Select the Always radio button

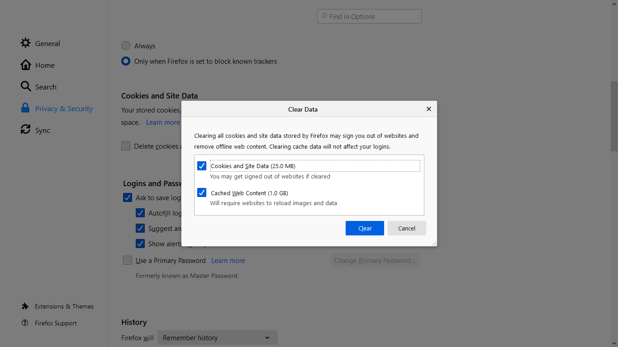click(126, 46)
